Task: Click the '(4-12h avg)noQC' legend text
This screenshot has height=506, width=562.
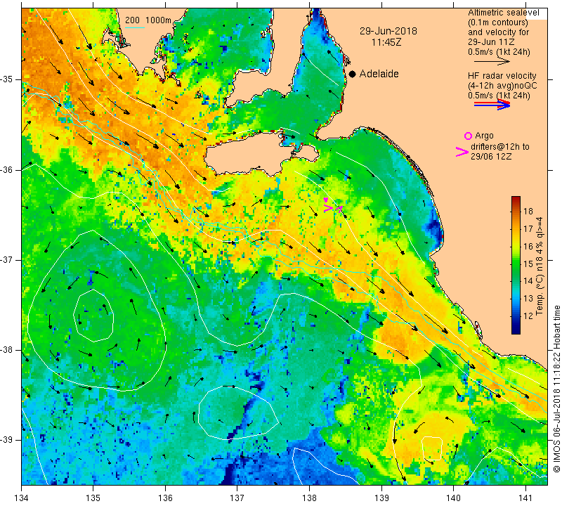Action: tap(502, 86)
